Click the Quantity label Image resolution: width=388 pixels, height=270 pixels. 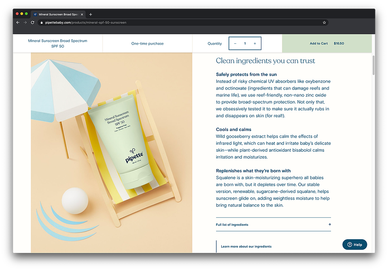coord(214,43)
